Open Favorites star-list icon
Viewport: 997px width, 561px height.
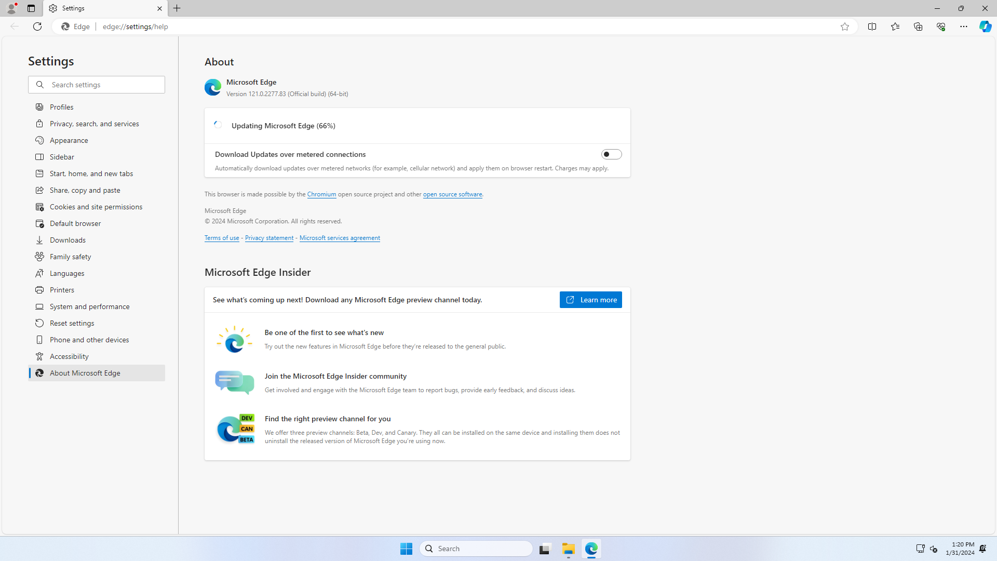[x=895, y=26]
